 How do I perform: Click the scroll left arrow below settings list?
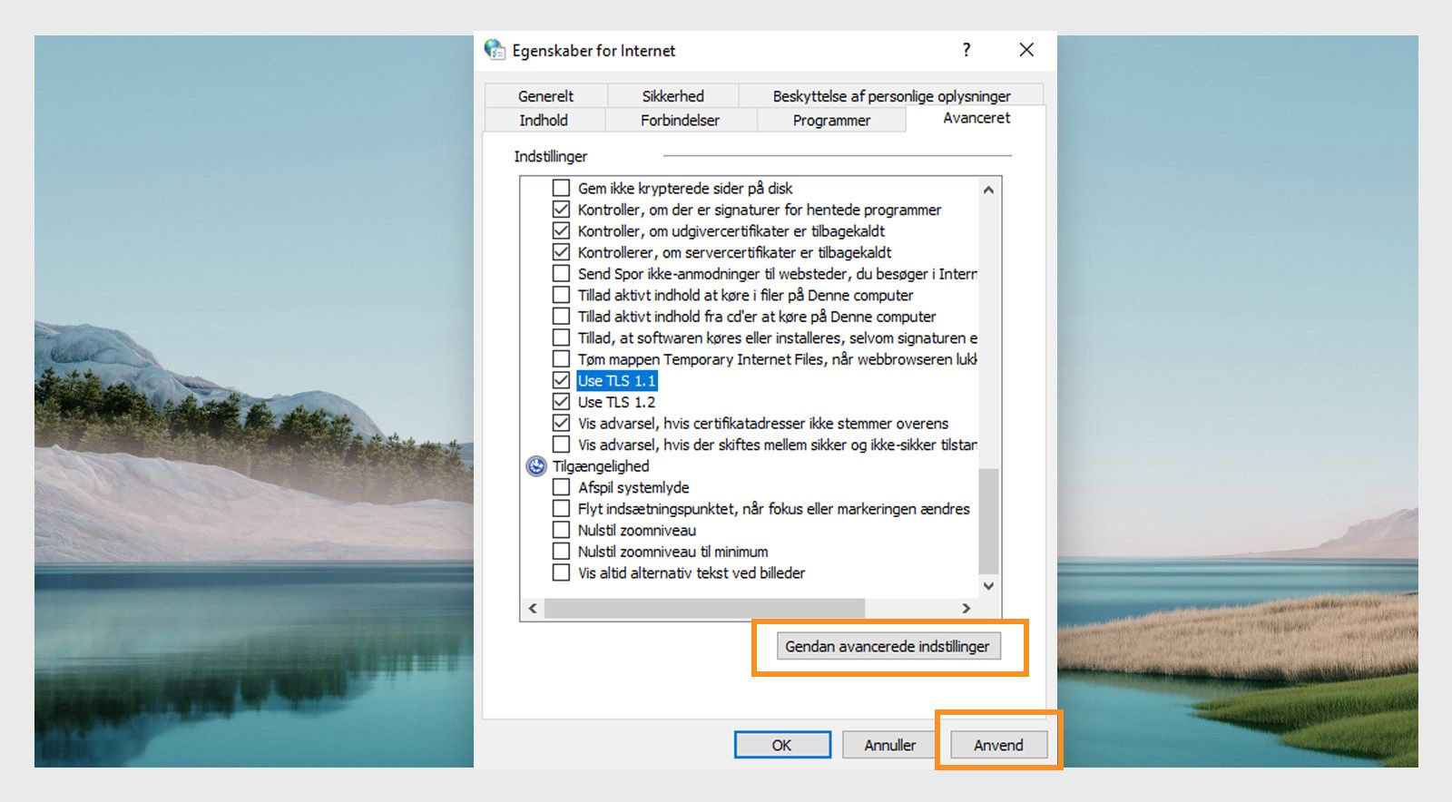(x=533, y=609)
